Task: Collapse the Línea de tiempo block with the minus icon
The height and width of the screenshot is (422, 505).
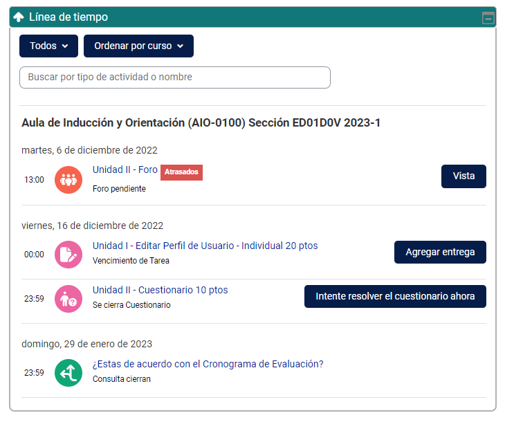Action: click(488, 18)
